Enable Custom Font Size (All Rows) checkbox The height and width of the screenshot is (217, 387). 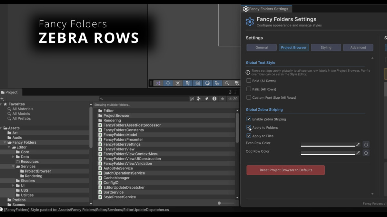(x=249, y=97)
